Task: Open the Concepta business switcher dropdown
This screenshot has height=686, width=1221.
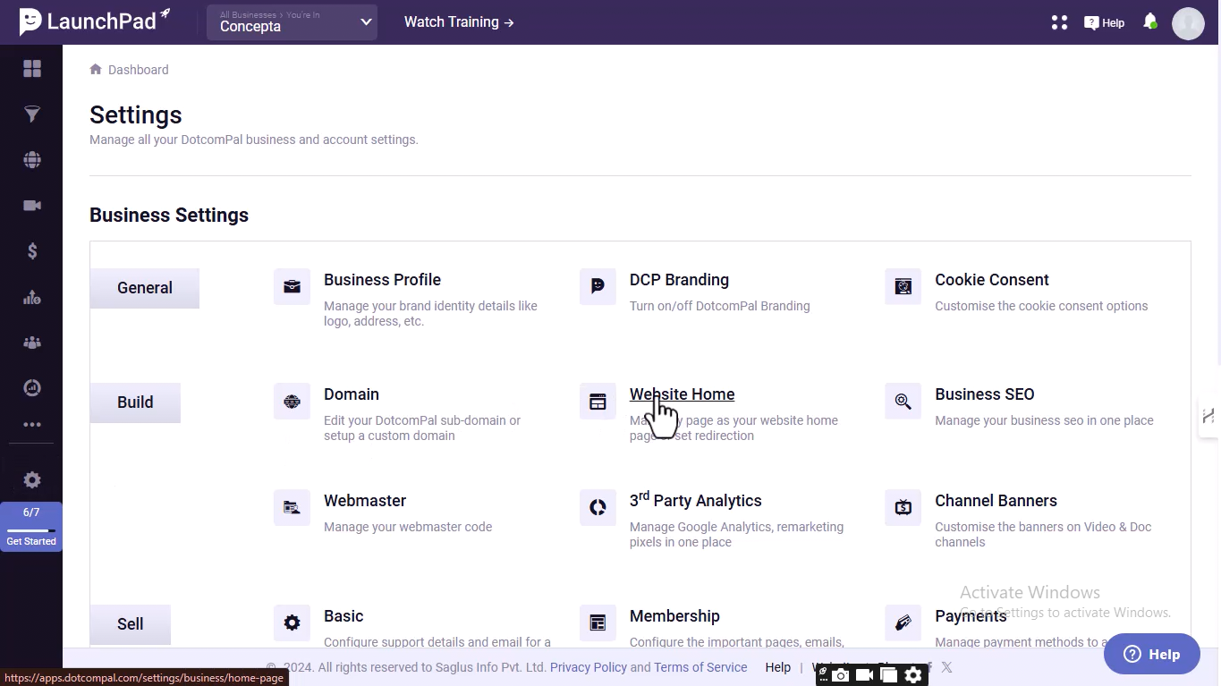Action: pos(293,22)
